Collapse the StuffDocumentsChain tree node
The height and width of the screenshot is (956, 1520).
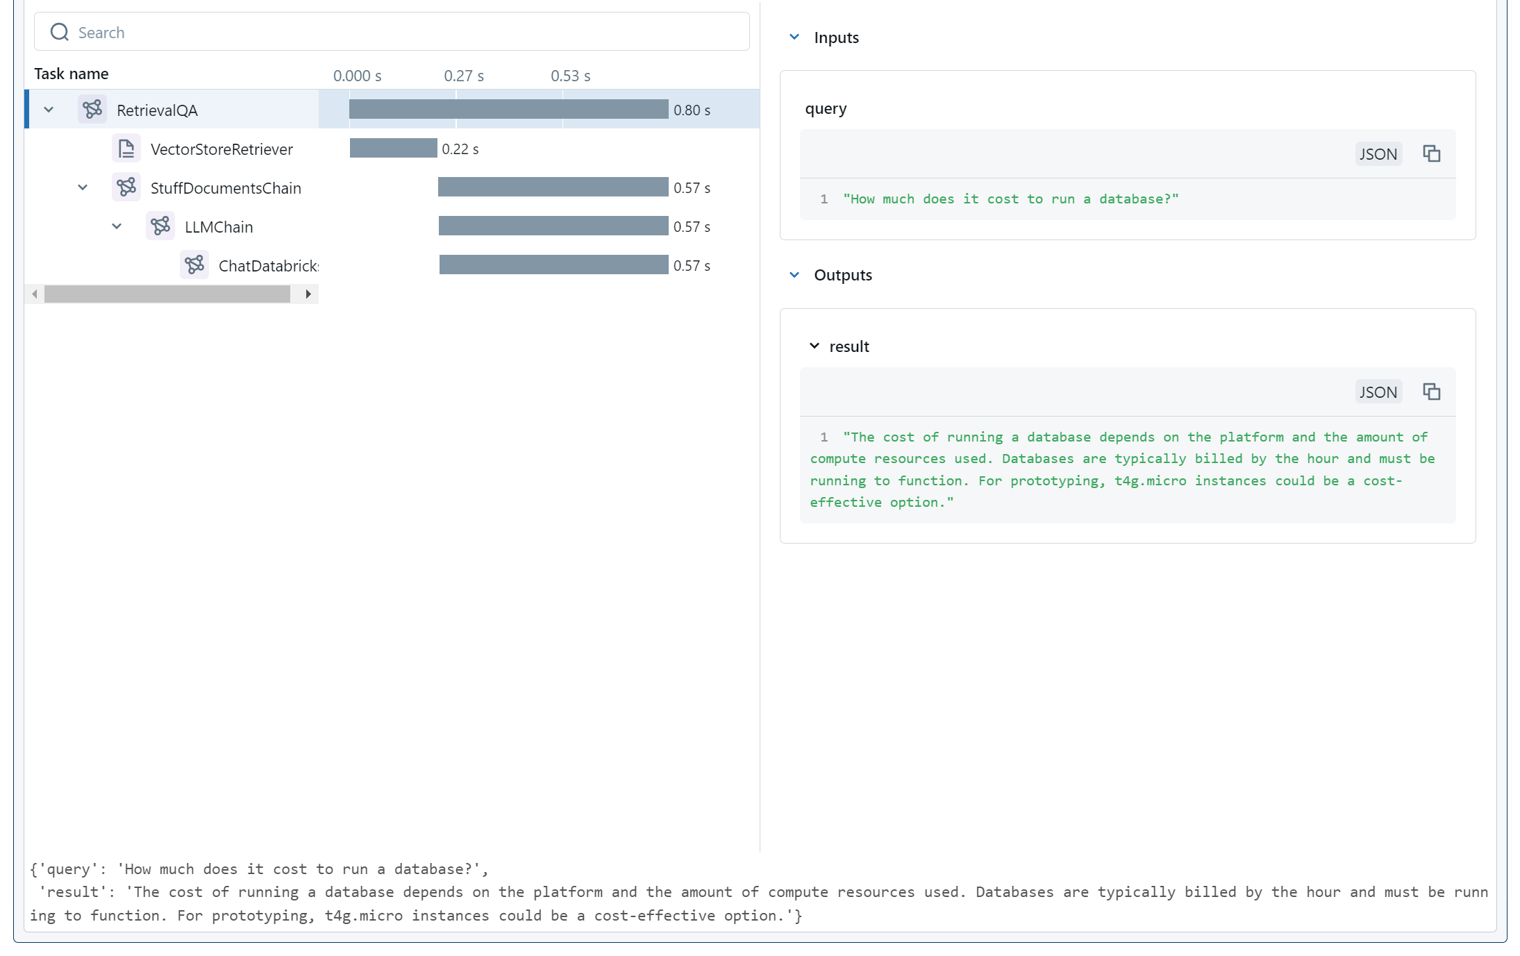point(83,187)
